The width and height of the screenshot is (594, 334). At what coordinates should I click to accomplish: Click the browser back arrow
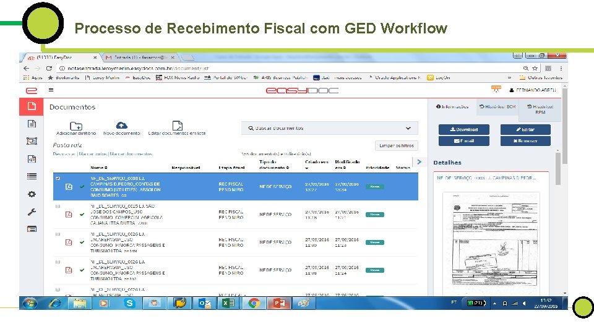(26, 69)
